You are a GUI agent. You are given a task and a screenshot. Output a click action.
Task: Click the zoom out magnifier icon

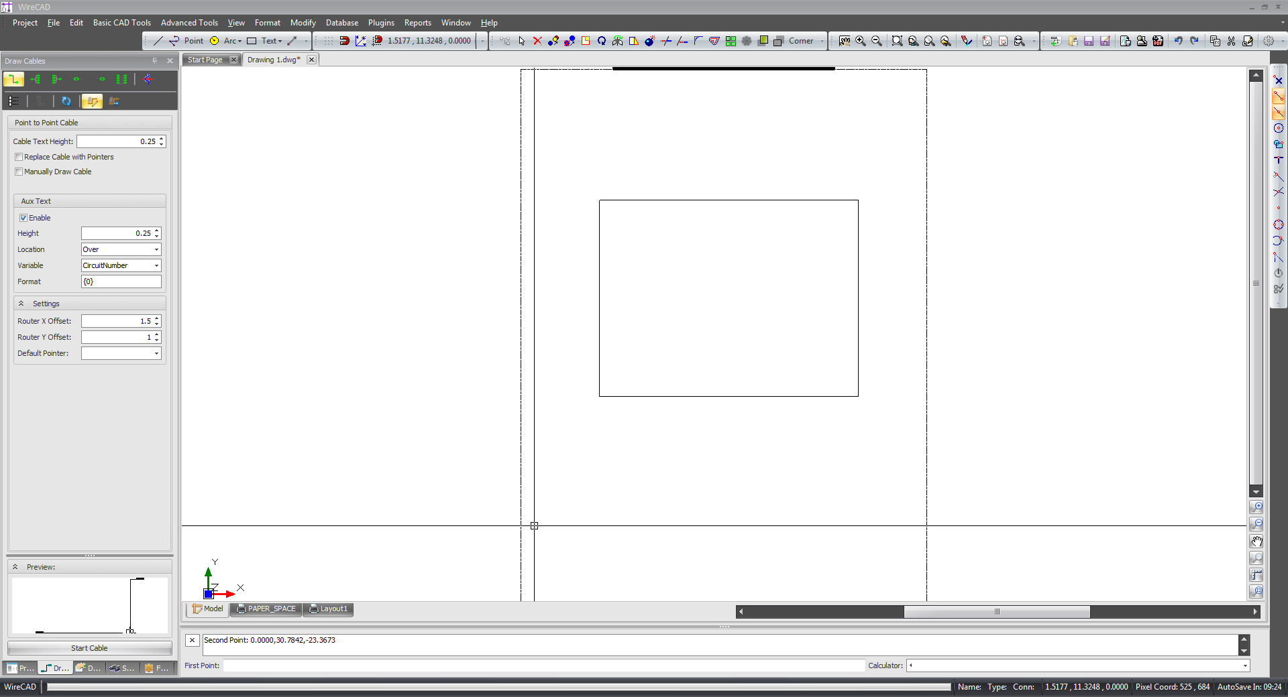[x=877, y=41]
